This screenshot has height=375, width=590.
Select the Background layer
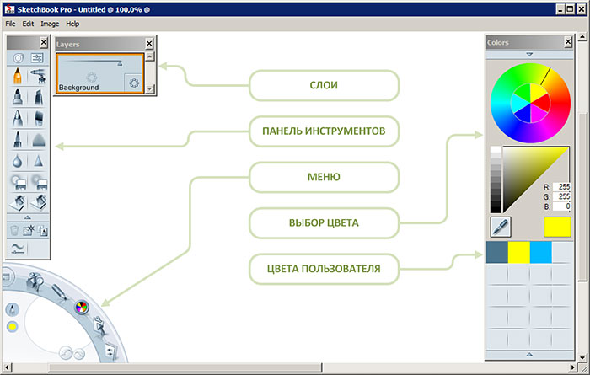pos(100,73)
